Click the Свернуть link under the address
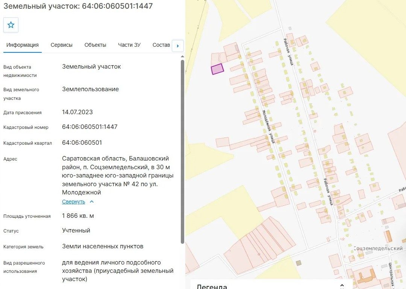 click(x=74, y=202)
